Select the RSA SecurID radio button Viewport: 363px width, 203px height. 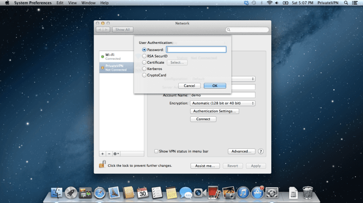coord(144,56)
